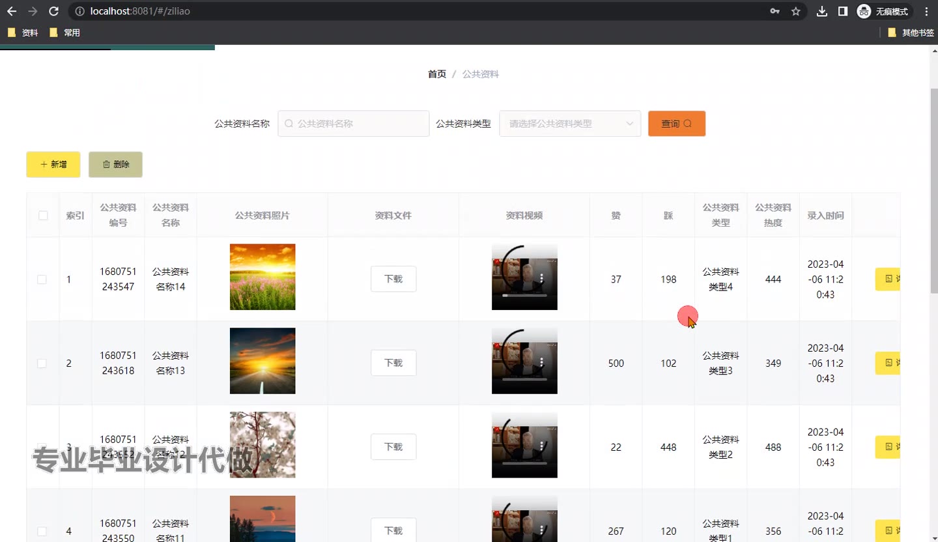938x542 pixels.
Task: Select the 448 dislikes cell
Action: (668, 448)
